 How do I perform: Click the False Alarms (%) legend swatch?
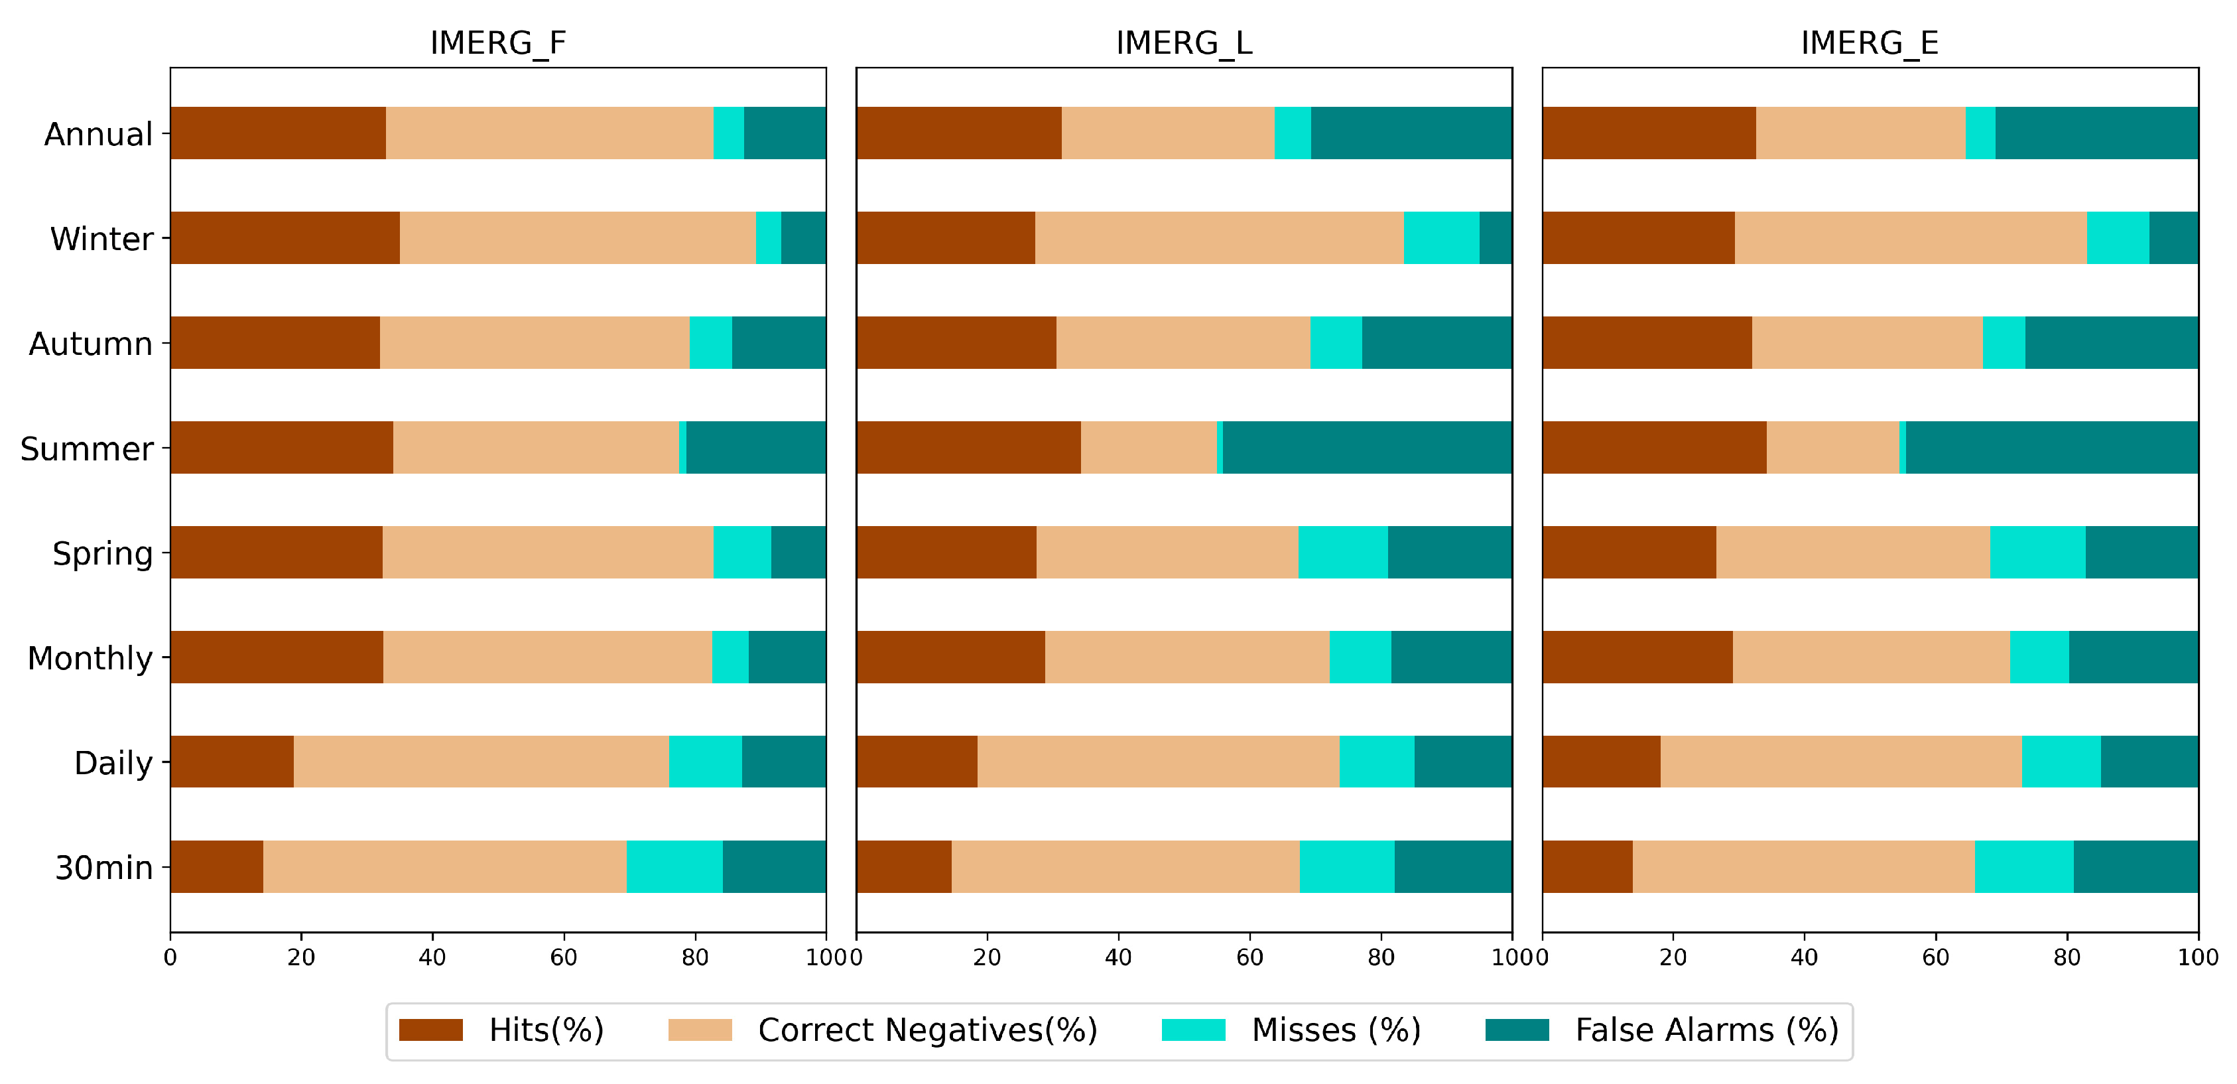(x=1517, y=1030)
